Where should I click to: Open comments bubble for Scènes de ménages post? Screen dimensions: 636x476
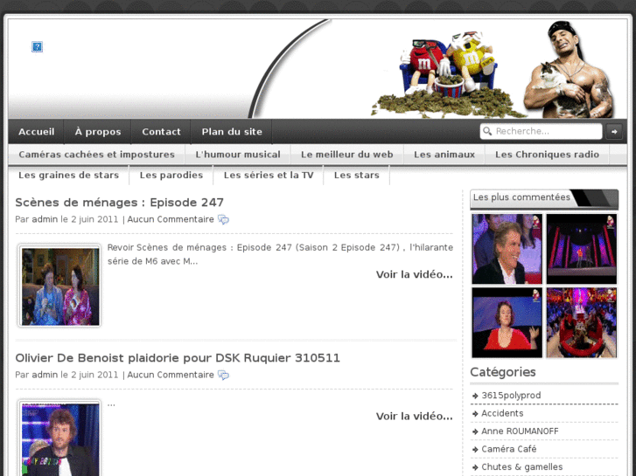pos(223,219)
